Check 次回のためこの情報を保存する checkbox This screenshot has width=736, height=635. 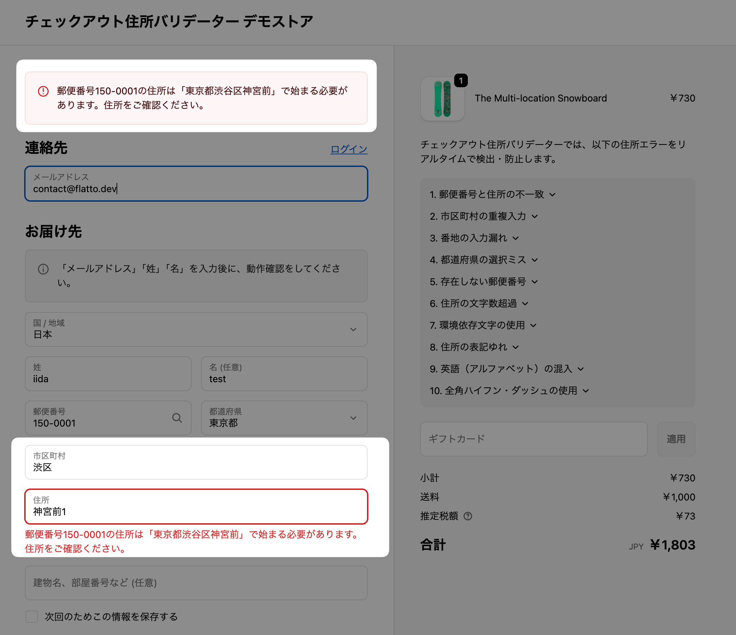tap(32, 617)
